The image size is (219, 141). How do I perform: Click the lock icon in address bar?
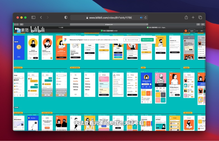tap(87, 18)
